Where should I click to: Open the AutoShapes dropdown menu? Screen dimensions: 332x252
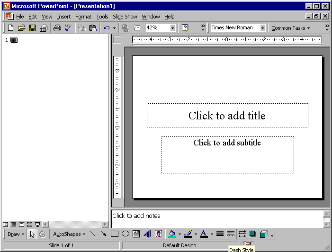(x=69, y=234)
